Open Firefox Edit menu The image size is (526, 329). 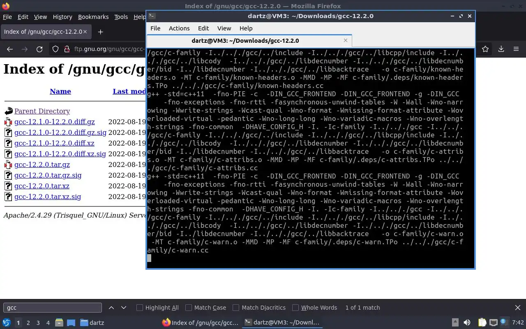(x=23, y=17)
